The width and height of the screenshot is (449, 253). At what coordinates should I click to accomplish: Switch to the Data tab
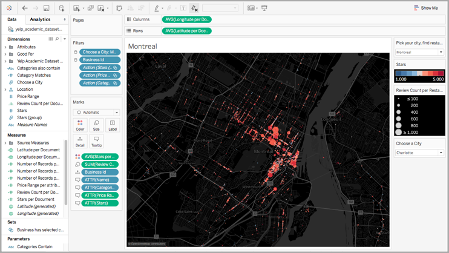click(x=12, y=19)
